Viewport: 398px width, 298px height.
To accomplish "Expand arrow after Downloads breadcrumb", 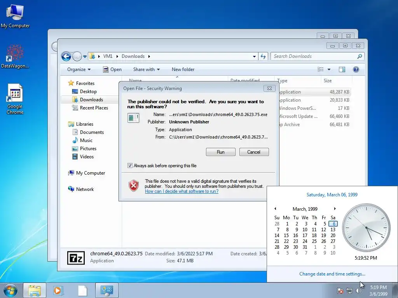I will click(x=149, y=56).
